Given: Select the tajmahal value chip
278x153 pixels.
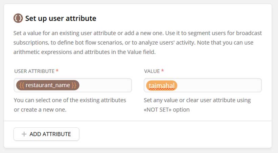Looking at the screenshot, I should coord(162,86).
